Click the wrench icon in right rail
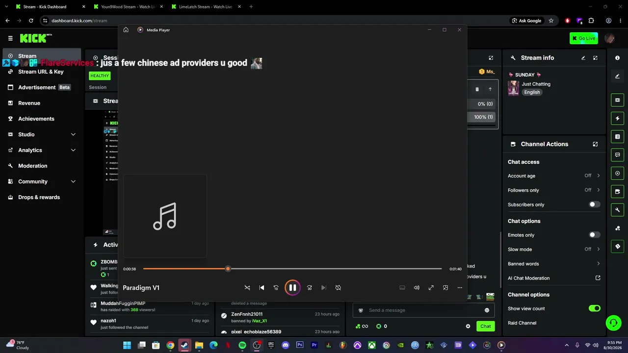Image resolution: width=628 pixels, height=353 pixels. tap(617, 210)
